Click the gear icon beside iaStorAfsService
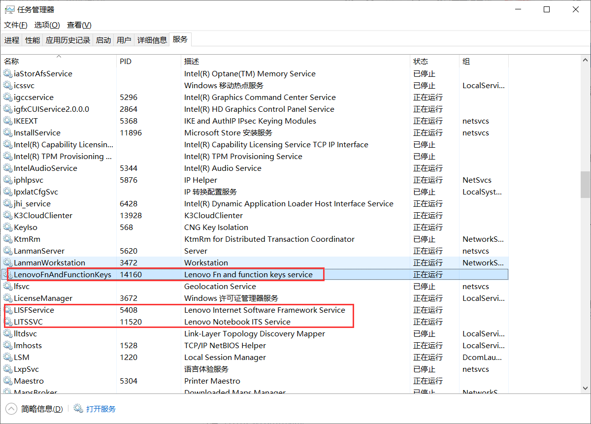The height and width of the screenshot is (424, 591). click(8, 74)
